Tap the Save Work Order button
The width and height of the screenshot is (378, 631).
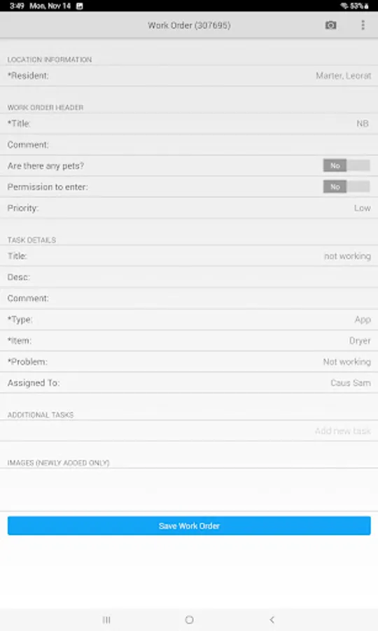click(189, 526)
